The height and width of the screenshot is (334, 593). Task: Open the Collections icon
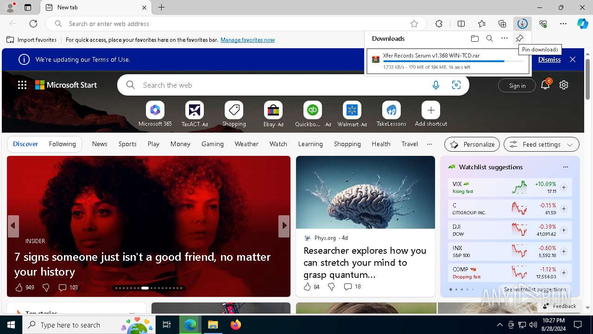502,24
